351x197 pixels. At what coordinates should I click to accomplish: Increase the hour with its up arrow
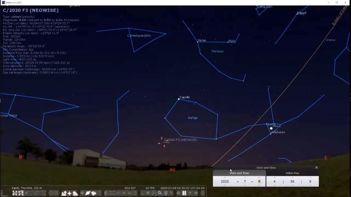(x=274, y=177)
